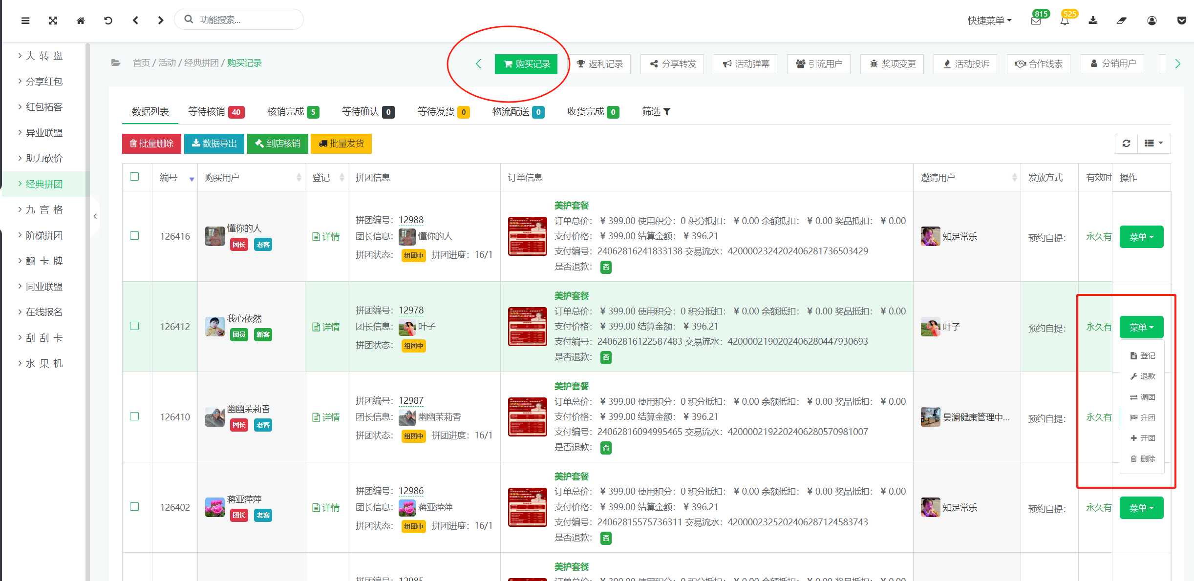Open the 快捷菜单 dropdown
Viewport: 1194px width, 581px height.
(x=989, y=21)
